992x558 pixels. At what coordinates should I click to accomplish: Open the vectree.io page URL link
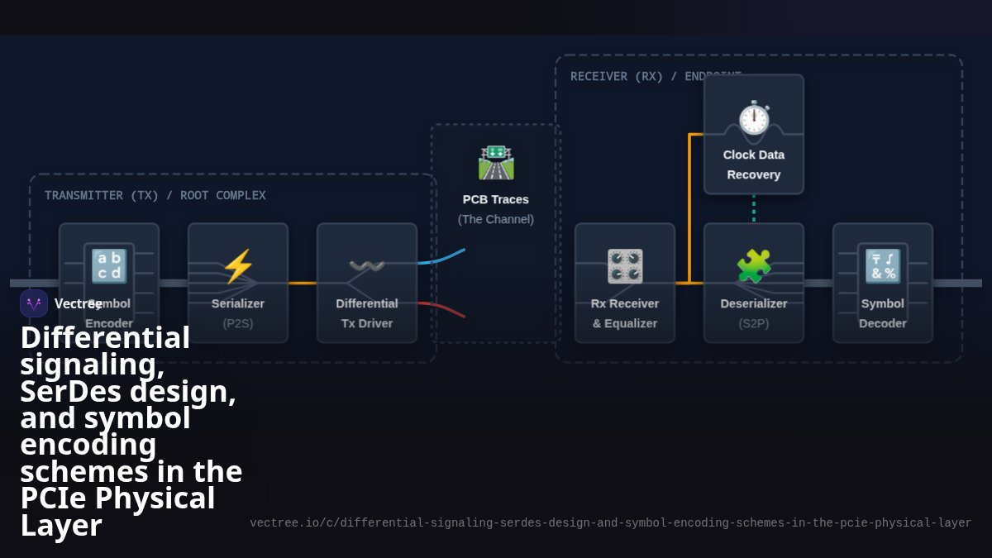pos(611,522)
